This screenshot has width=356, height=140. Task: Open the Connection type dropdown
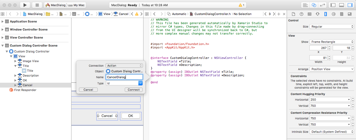(x=124, y=66)
